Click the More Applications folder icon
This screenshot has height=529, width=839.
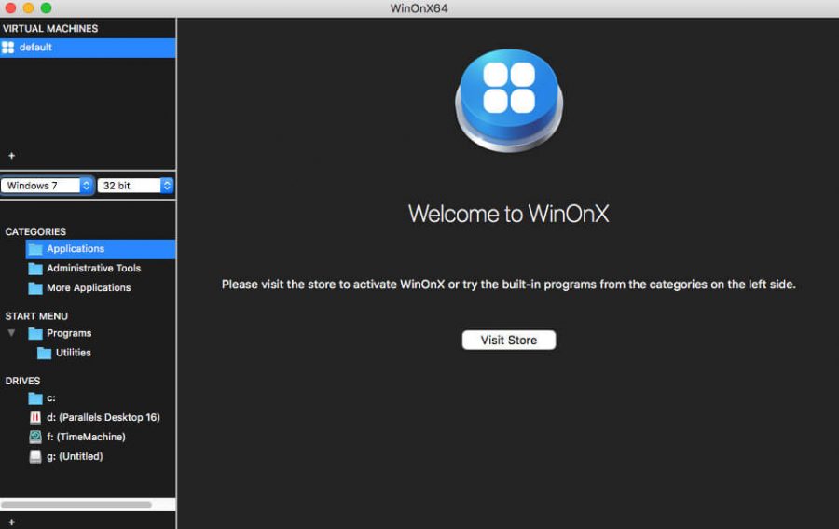(35, 288)
